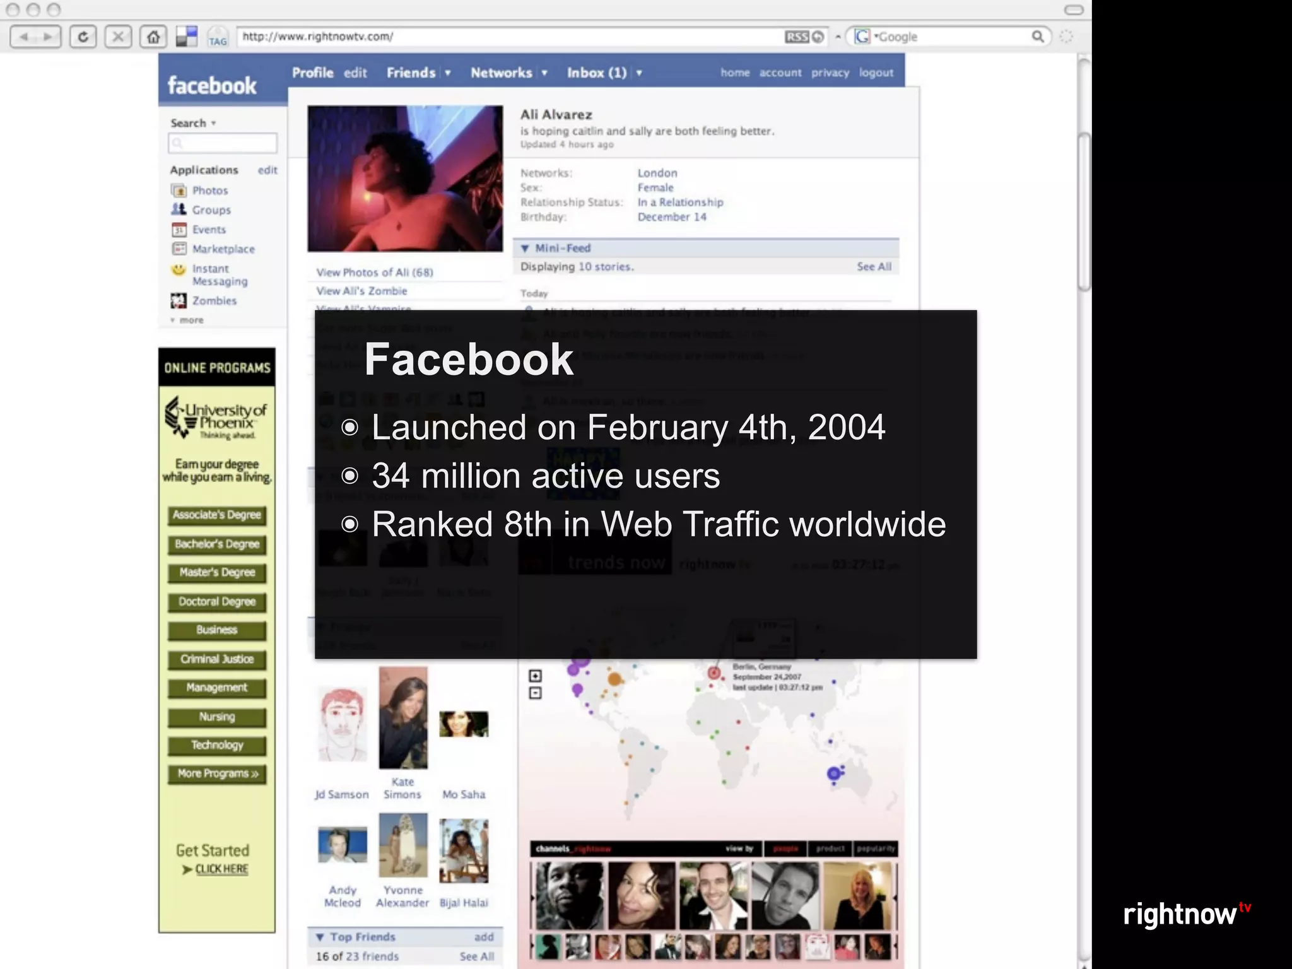Click edit next to Applications
1292x969 pixels.
tap(267, 170)
